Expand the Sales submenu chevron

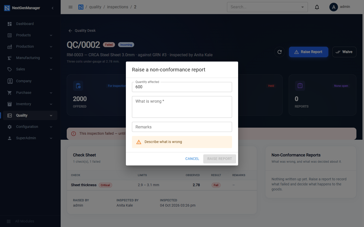point(51,69)
